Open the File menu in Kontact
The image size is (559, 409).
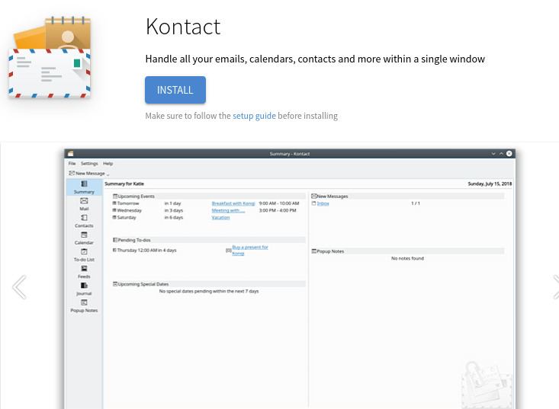point(72,164)
